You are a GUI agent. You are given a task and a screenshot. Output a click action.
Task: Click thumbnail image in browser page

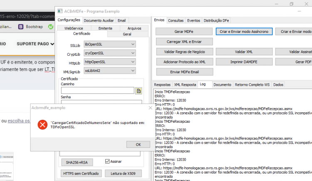pyautogui.click(x=7, y=166)
